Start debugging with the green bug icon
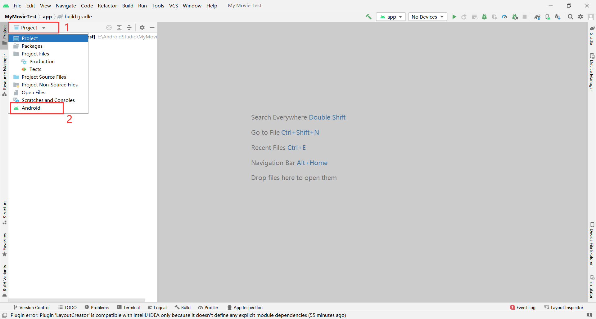Image resolution: width=596 pixels, height=319 pixels. point(484,17)
